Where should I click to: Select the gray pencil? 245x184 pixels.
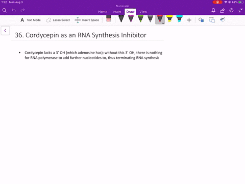(x=150, y=18)
